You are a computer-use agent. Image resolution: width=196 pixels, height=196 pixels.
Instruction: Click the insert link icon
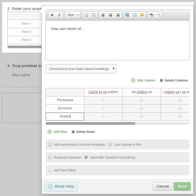(151, 15)
